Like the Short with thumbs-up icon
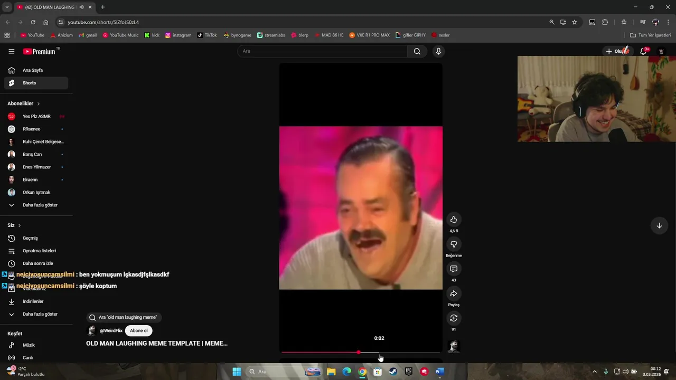Image resolution: width=676 pixels, height=380 pixels. tap(454, 220)
